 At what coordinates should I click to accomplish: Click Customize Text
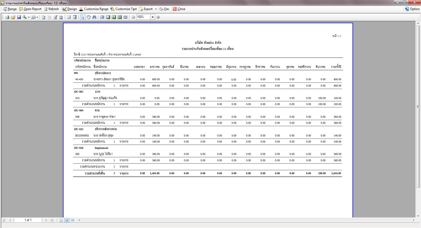point(124,9)
